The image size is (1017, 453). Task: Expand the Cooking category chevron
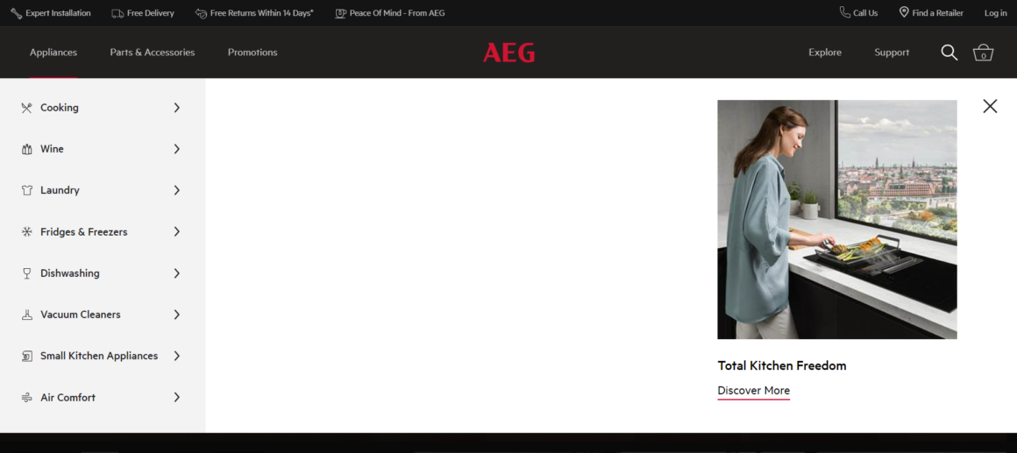[x=176, y=108]
